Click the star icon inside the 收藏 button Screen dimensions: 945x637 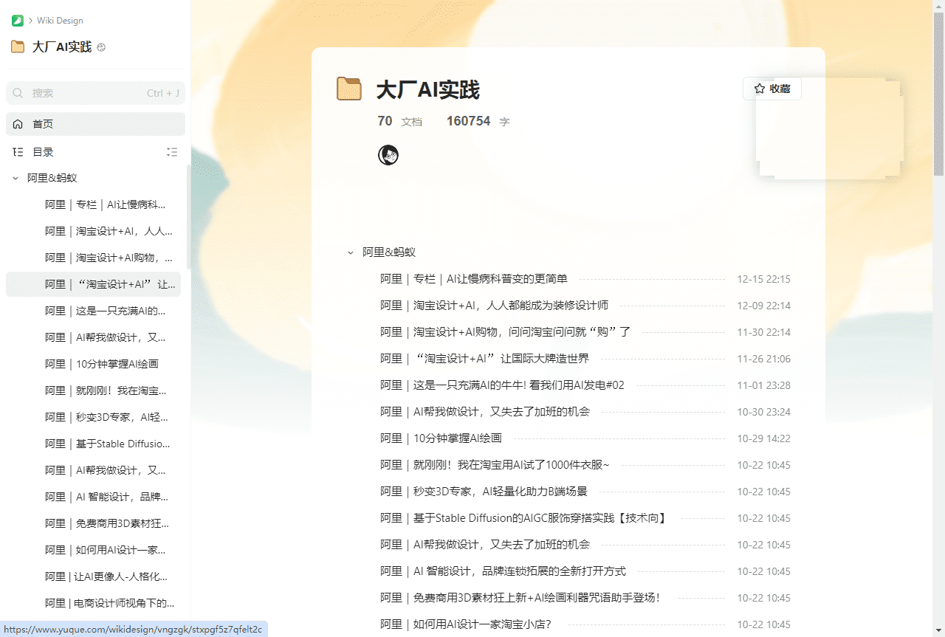click(x=759, y=89)
